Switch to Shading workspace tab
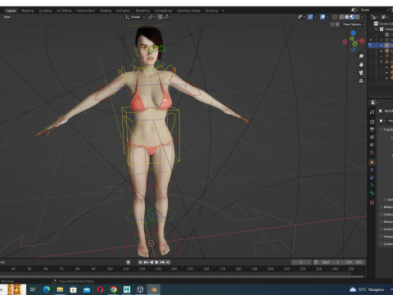This screenshot has height=295, width=393. pyautogui.click(x=106, y=11)
